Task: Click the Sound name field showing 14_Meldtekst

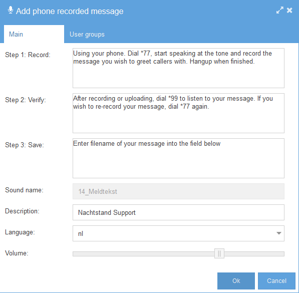Action: pyautogui.click(x=178, y=191)
